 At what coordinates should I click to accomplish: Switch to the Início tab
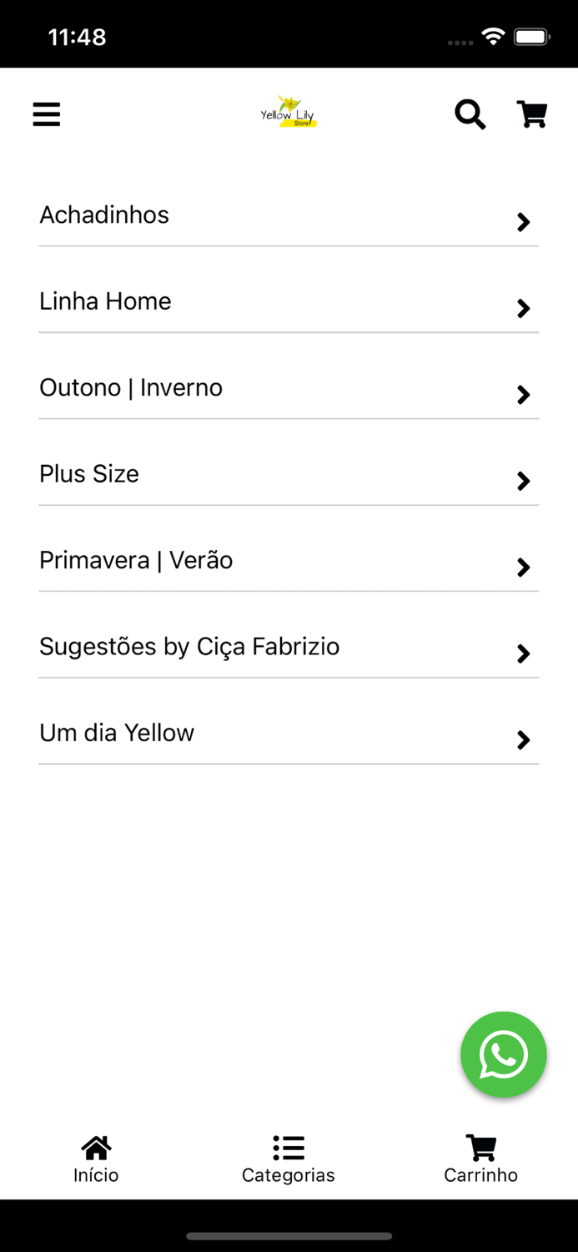(x=95, y=1159)
